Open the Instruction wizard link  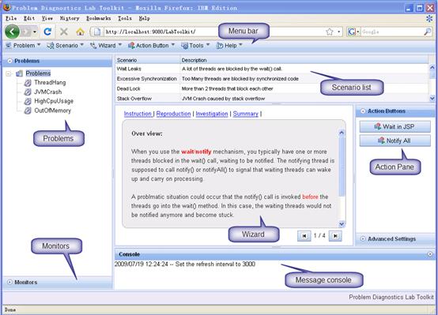click(138, 114)
